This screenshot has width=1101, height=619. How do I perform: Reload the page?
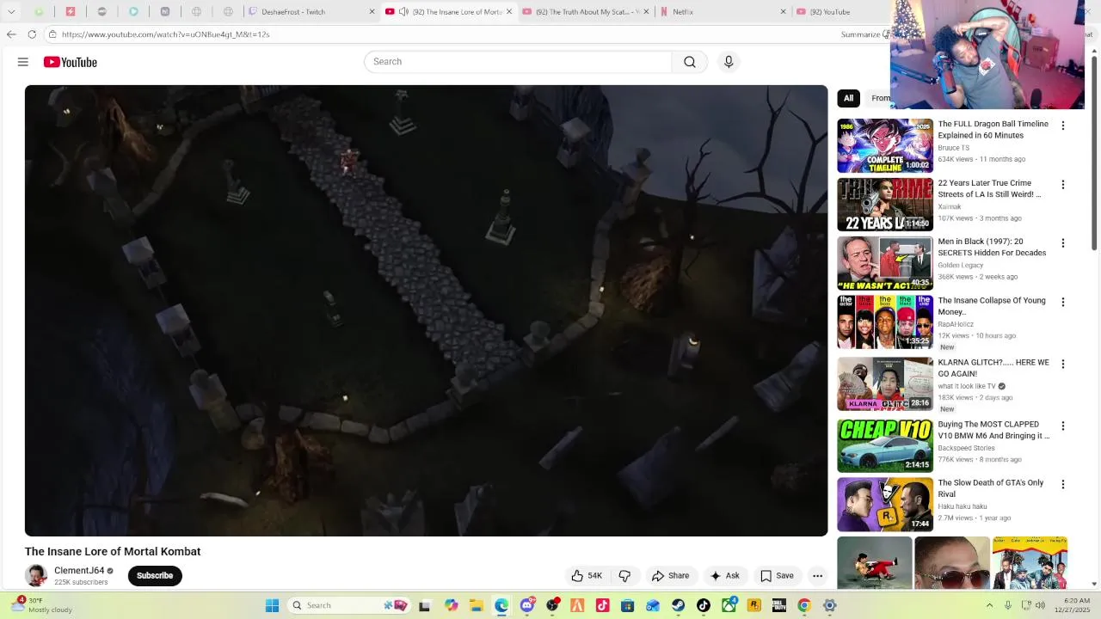(32, 34)
